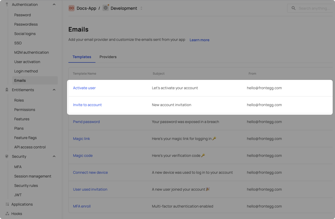Screen dimensions: 335x219
Task: Click the Applications grid icon
Action: [x=7, y=204]
